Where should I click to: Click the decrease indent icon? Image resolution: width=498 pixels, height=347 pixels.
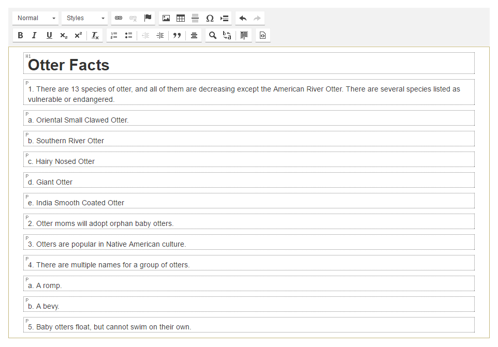pyautogui.click(x=145, y=35)
